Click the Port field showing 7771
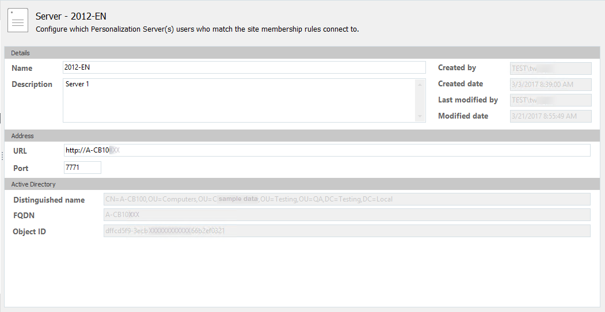The width and height of the screenshot is (605, 312). pos(82,168)
